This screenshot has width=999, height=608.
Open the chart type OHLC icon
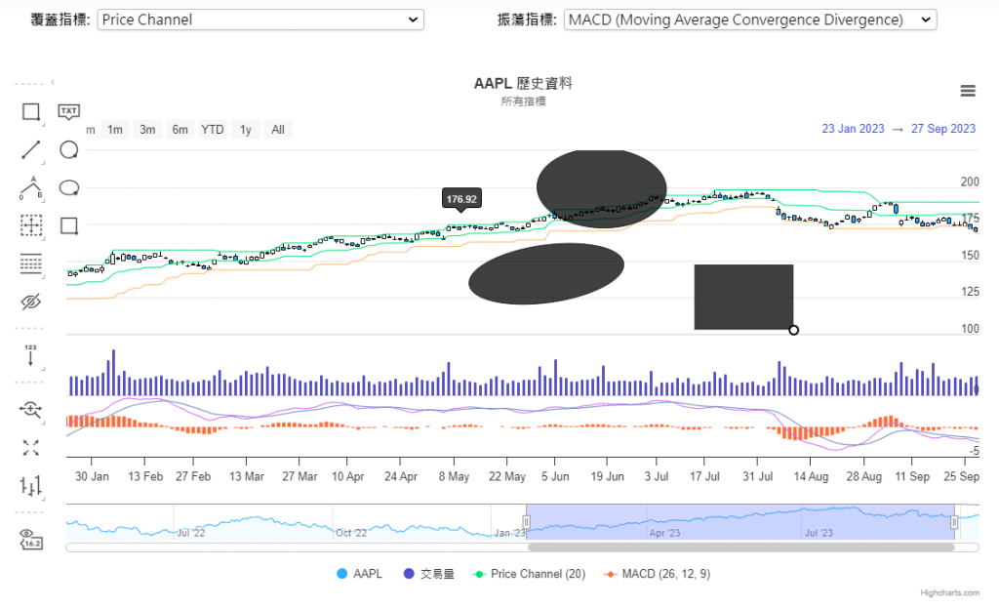coord(30,486)
